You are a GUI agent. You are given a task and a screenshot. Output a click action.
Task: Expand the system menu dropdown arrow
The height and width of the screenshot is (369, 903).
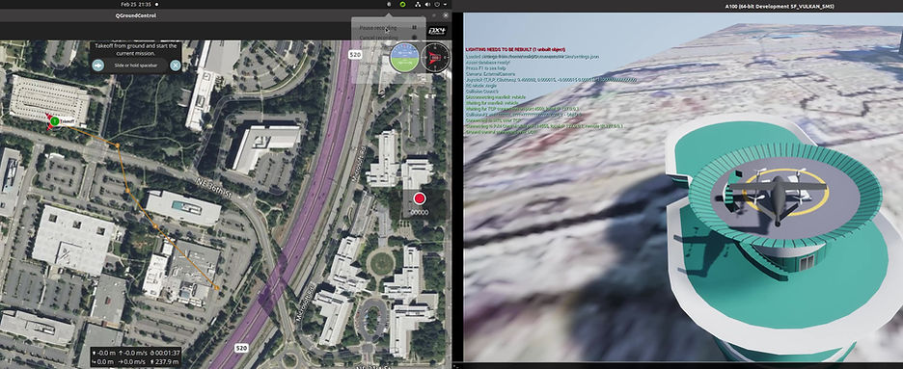445,5
